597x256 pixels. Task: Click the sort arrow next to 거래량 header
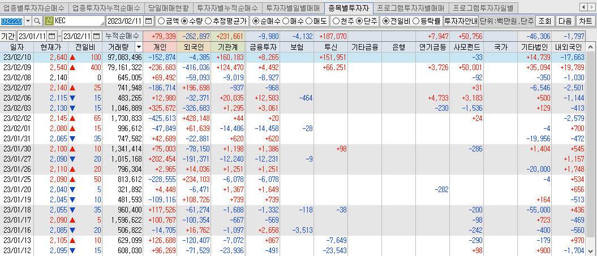pyautogui.click(x=138, y=47)
